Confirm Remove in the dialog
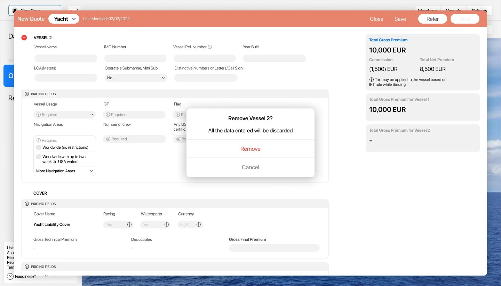This screenshot has height=286, width=501. [x=250, y=149]
